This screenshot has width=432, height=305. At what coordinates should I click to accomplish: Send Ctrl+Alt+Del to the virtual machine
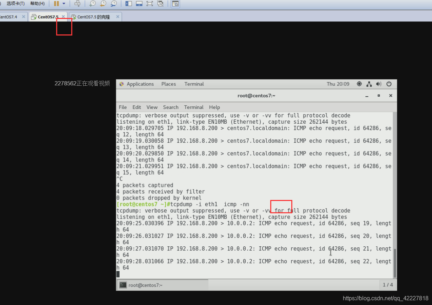click(78, 4)
